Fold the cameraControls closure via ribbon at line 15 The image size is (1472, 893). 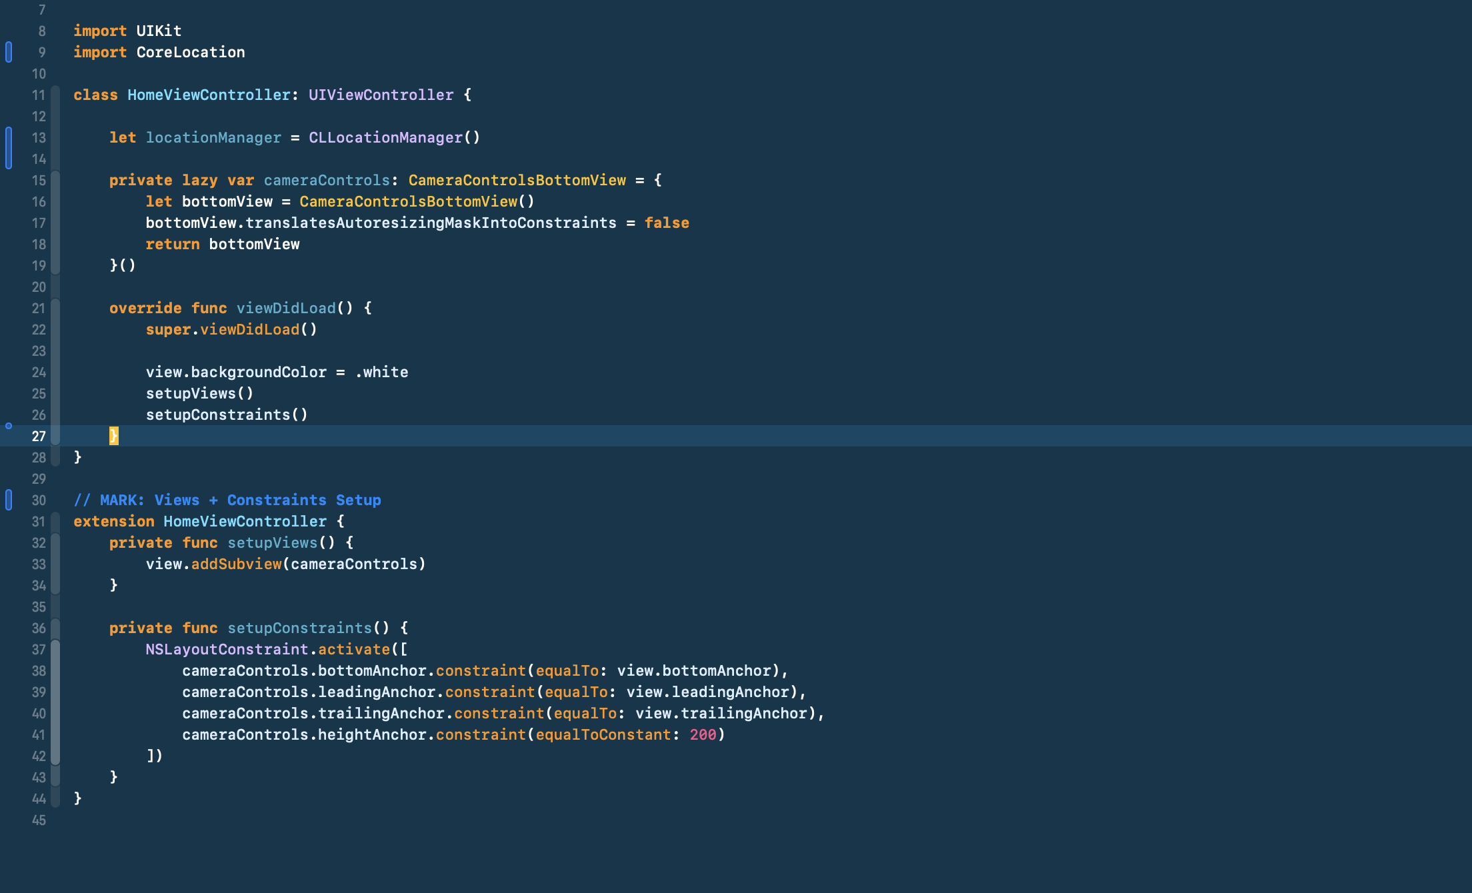(x=56, y=180)
